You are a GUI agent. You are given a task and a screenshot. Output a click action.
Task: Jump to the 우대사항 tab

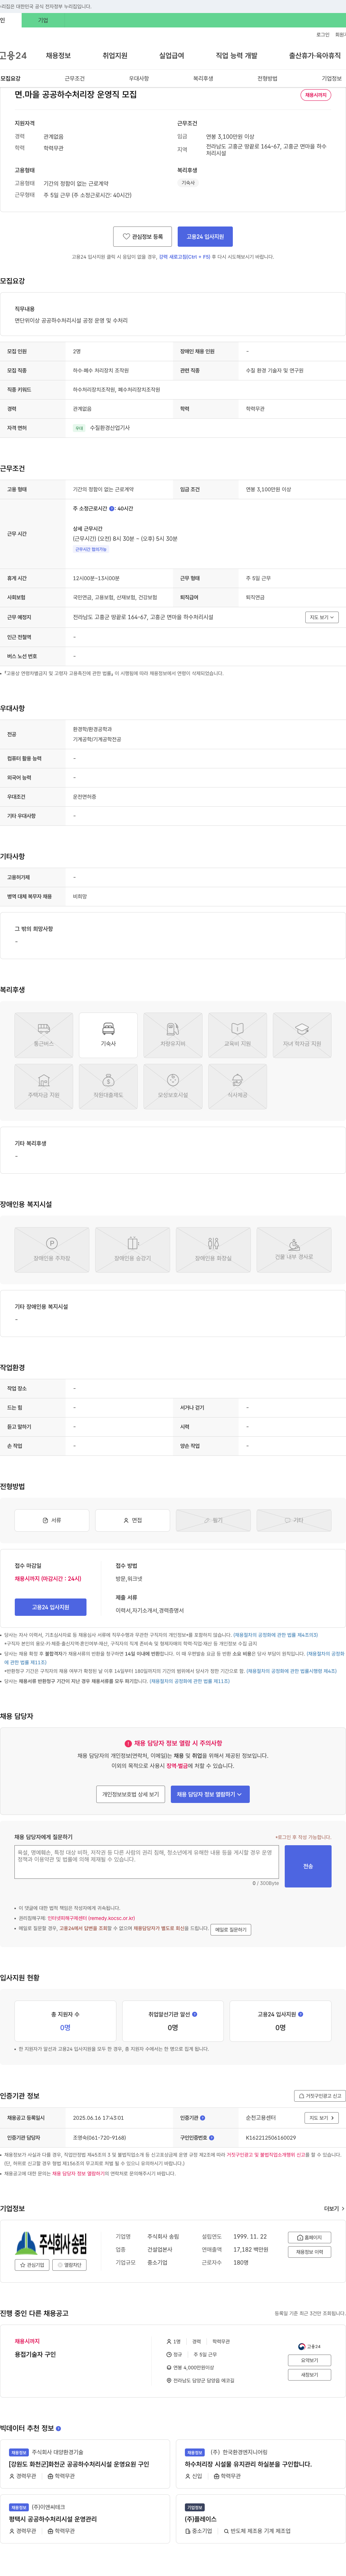tap(139, 78)
